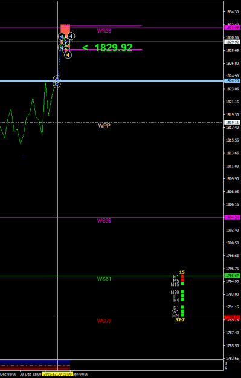This screenshot has height=378, width=241.
Task: Select the WR38 pivot label
Action: (x=104, y=31)
